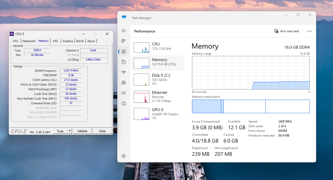Click the In use value 3.9 GB (0 MB)

[x=207, y=127]
